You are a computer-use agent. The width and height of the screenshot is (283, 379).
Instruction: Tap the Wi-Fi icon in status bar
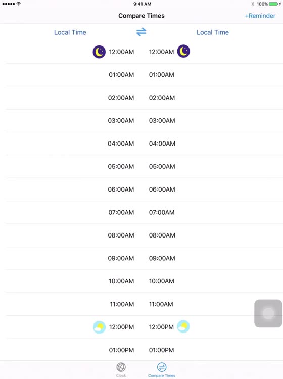(x=19, y=4)
